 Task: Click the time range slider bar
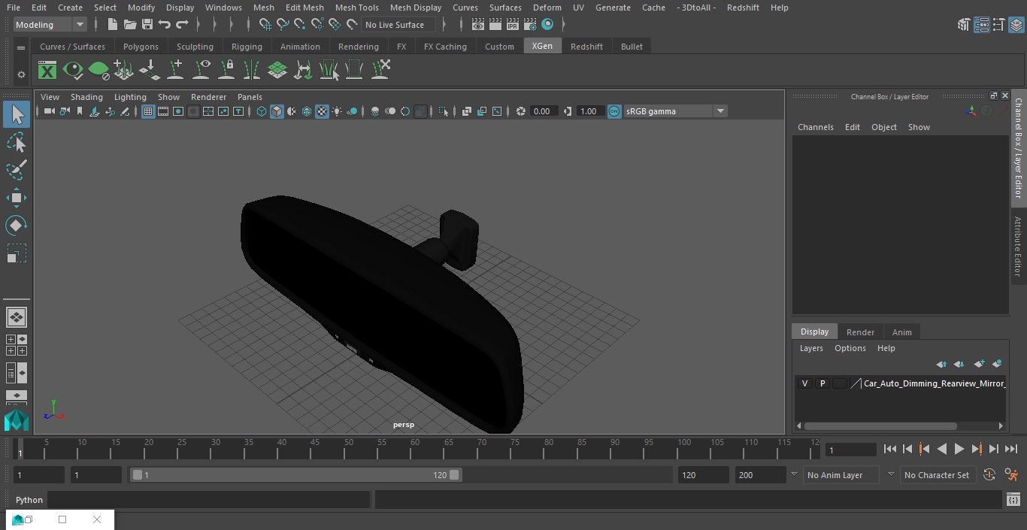click(296, 475)
